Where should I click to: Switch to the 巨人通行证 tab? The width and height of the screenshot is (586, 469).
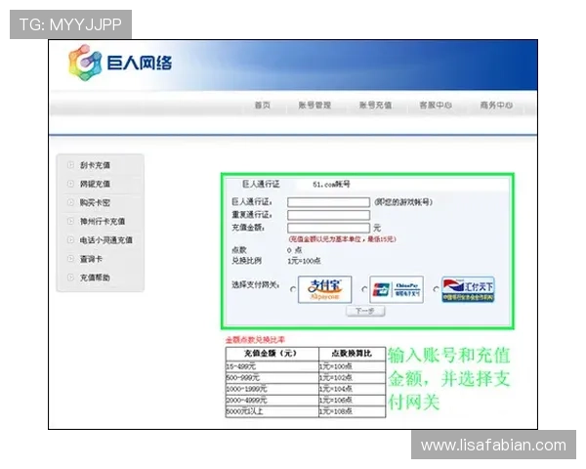pos(261,184)
